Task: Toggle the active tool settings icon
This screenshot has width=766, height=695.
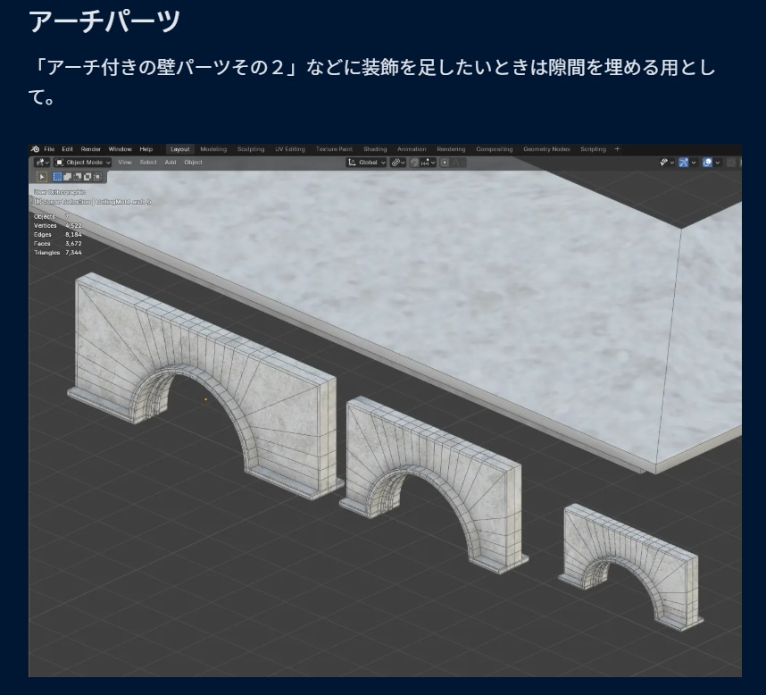Action: click(x=41, y=176)
